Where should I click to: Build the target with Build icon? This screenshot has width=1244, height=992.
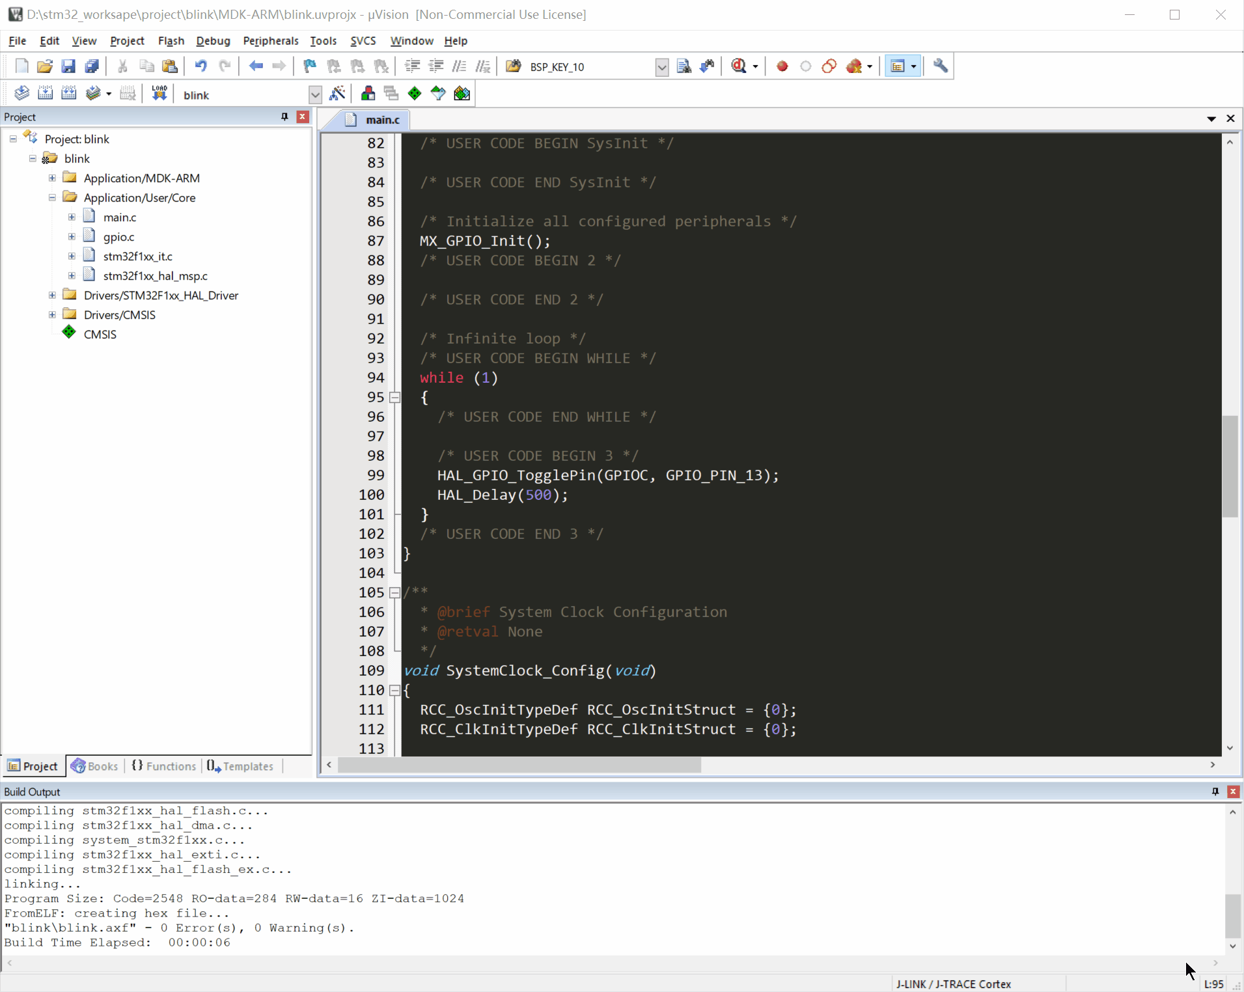(45, 94)
